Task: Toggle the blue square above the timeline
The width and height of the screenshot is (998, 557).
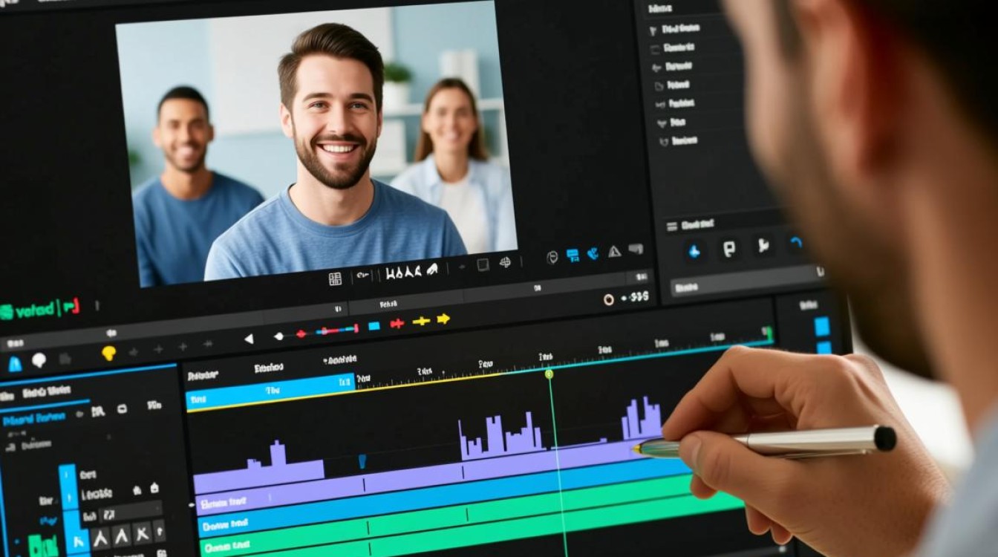Action: click(x=374, y=325)
